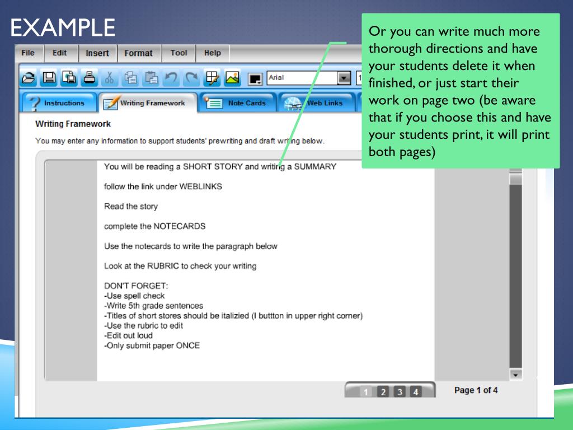Image resolution: width=573 pixels, height=430 pixels.
Task: Click the 'Titles of short stores should be italizied' line
Action: (233, 316)
